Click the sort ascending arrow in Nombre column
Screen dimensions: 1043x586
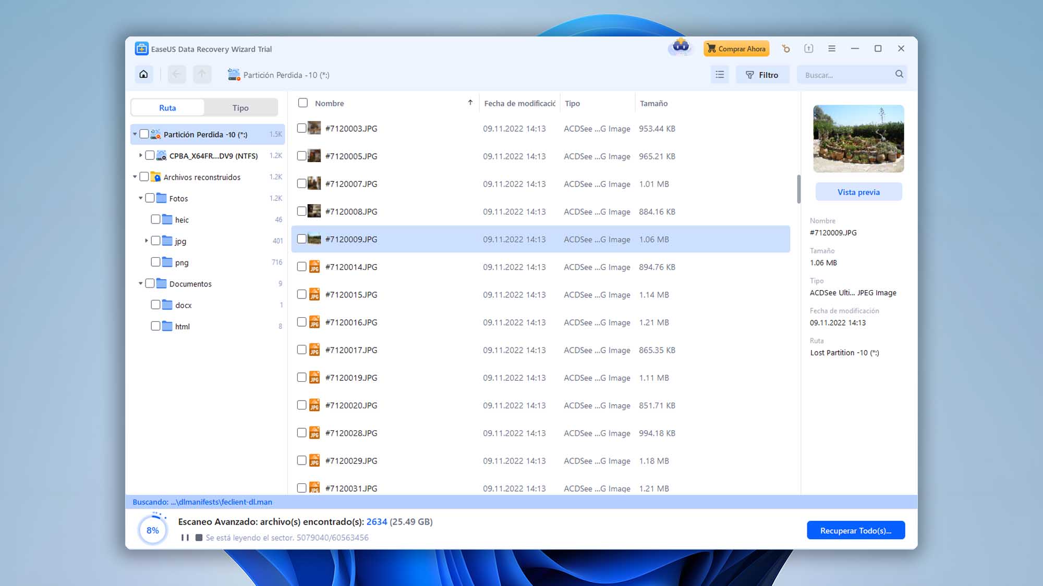pos(470,103)
